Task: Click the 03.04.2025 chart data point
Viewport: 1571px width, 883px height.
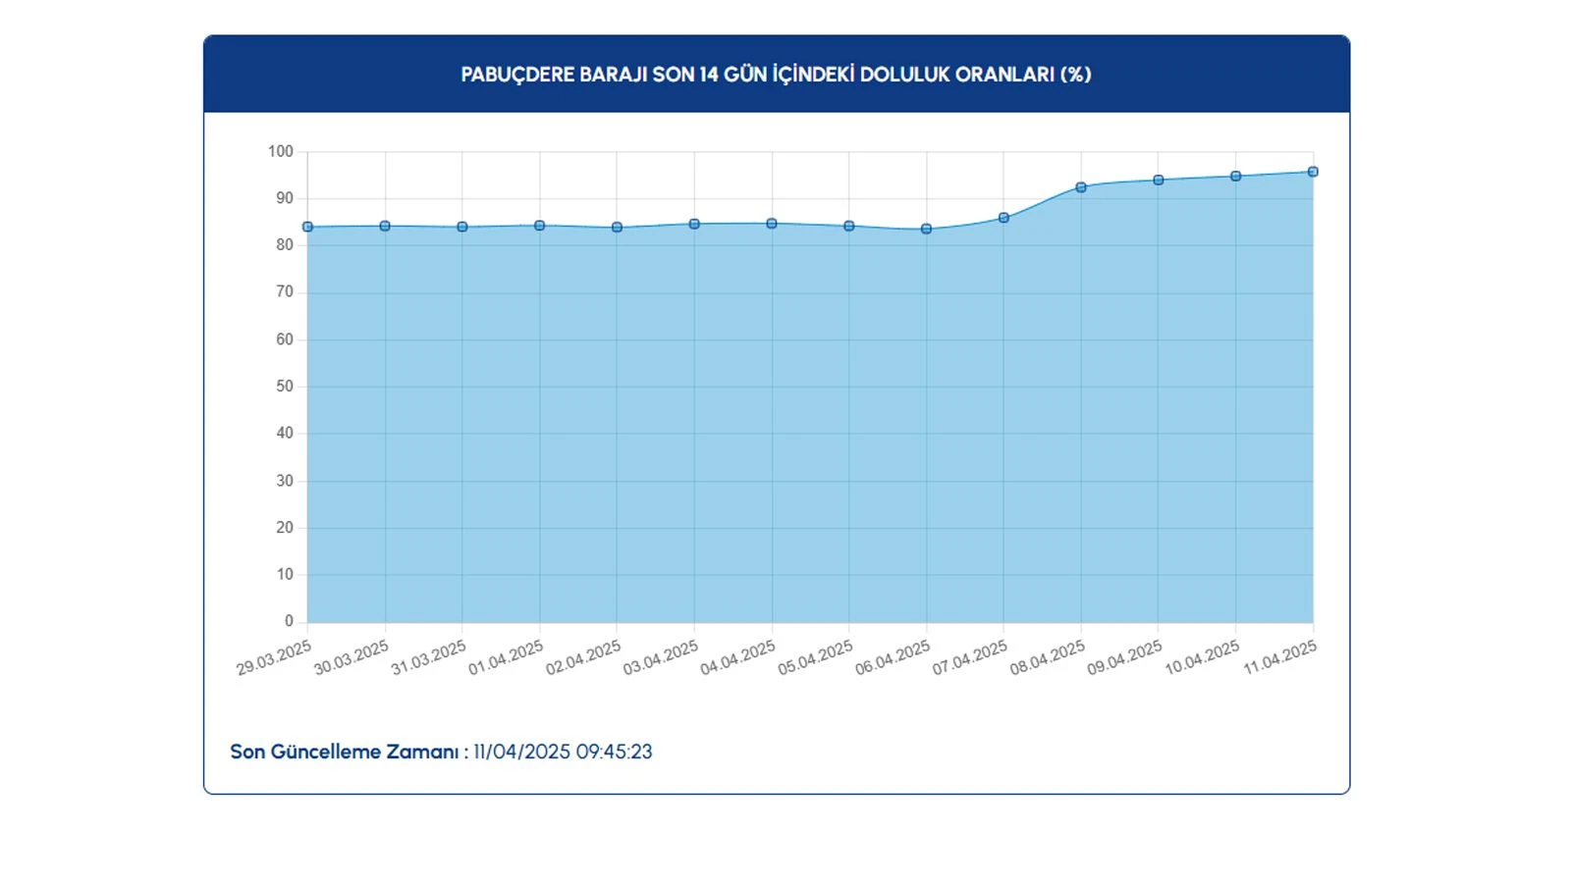Action: (x=694, y=224)
